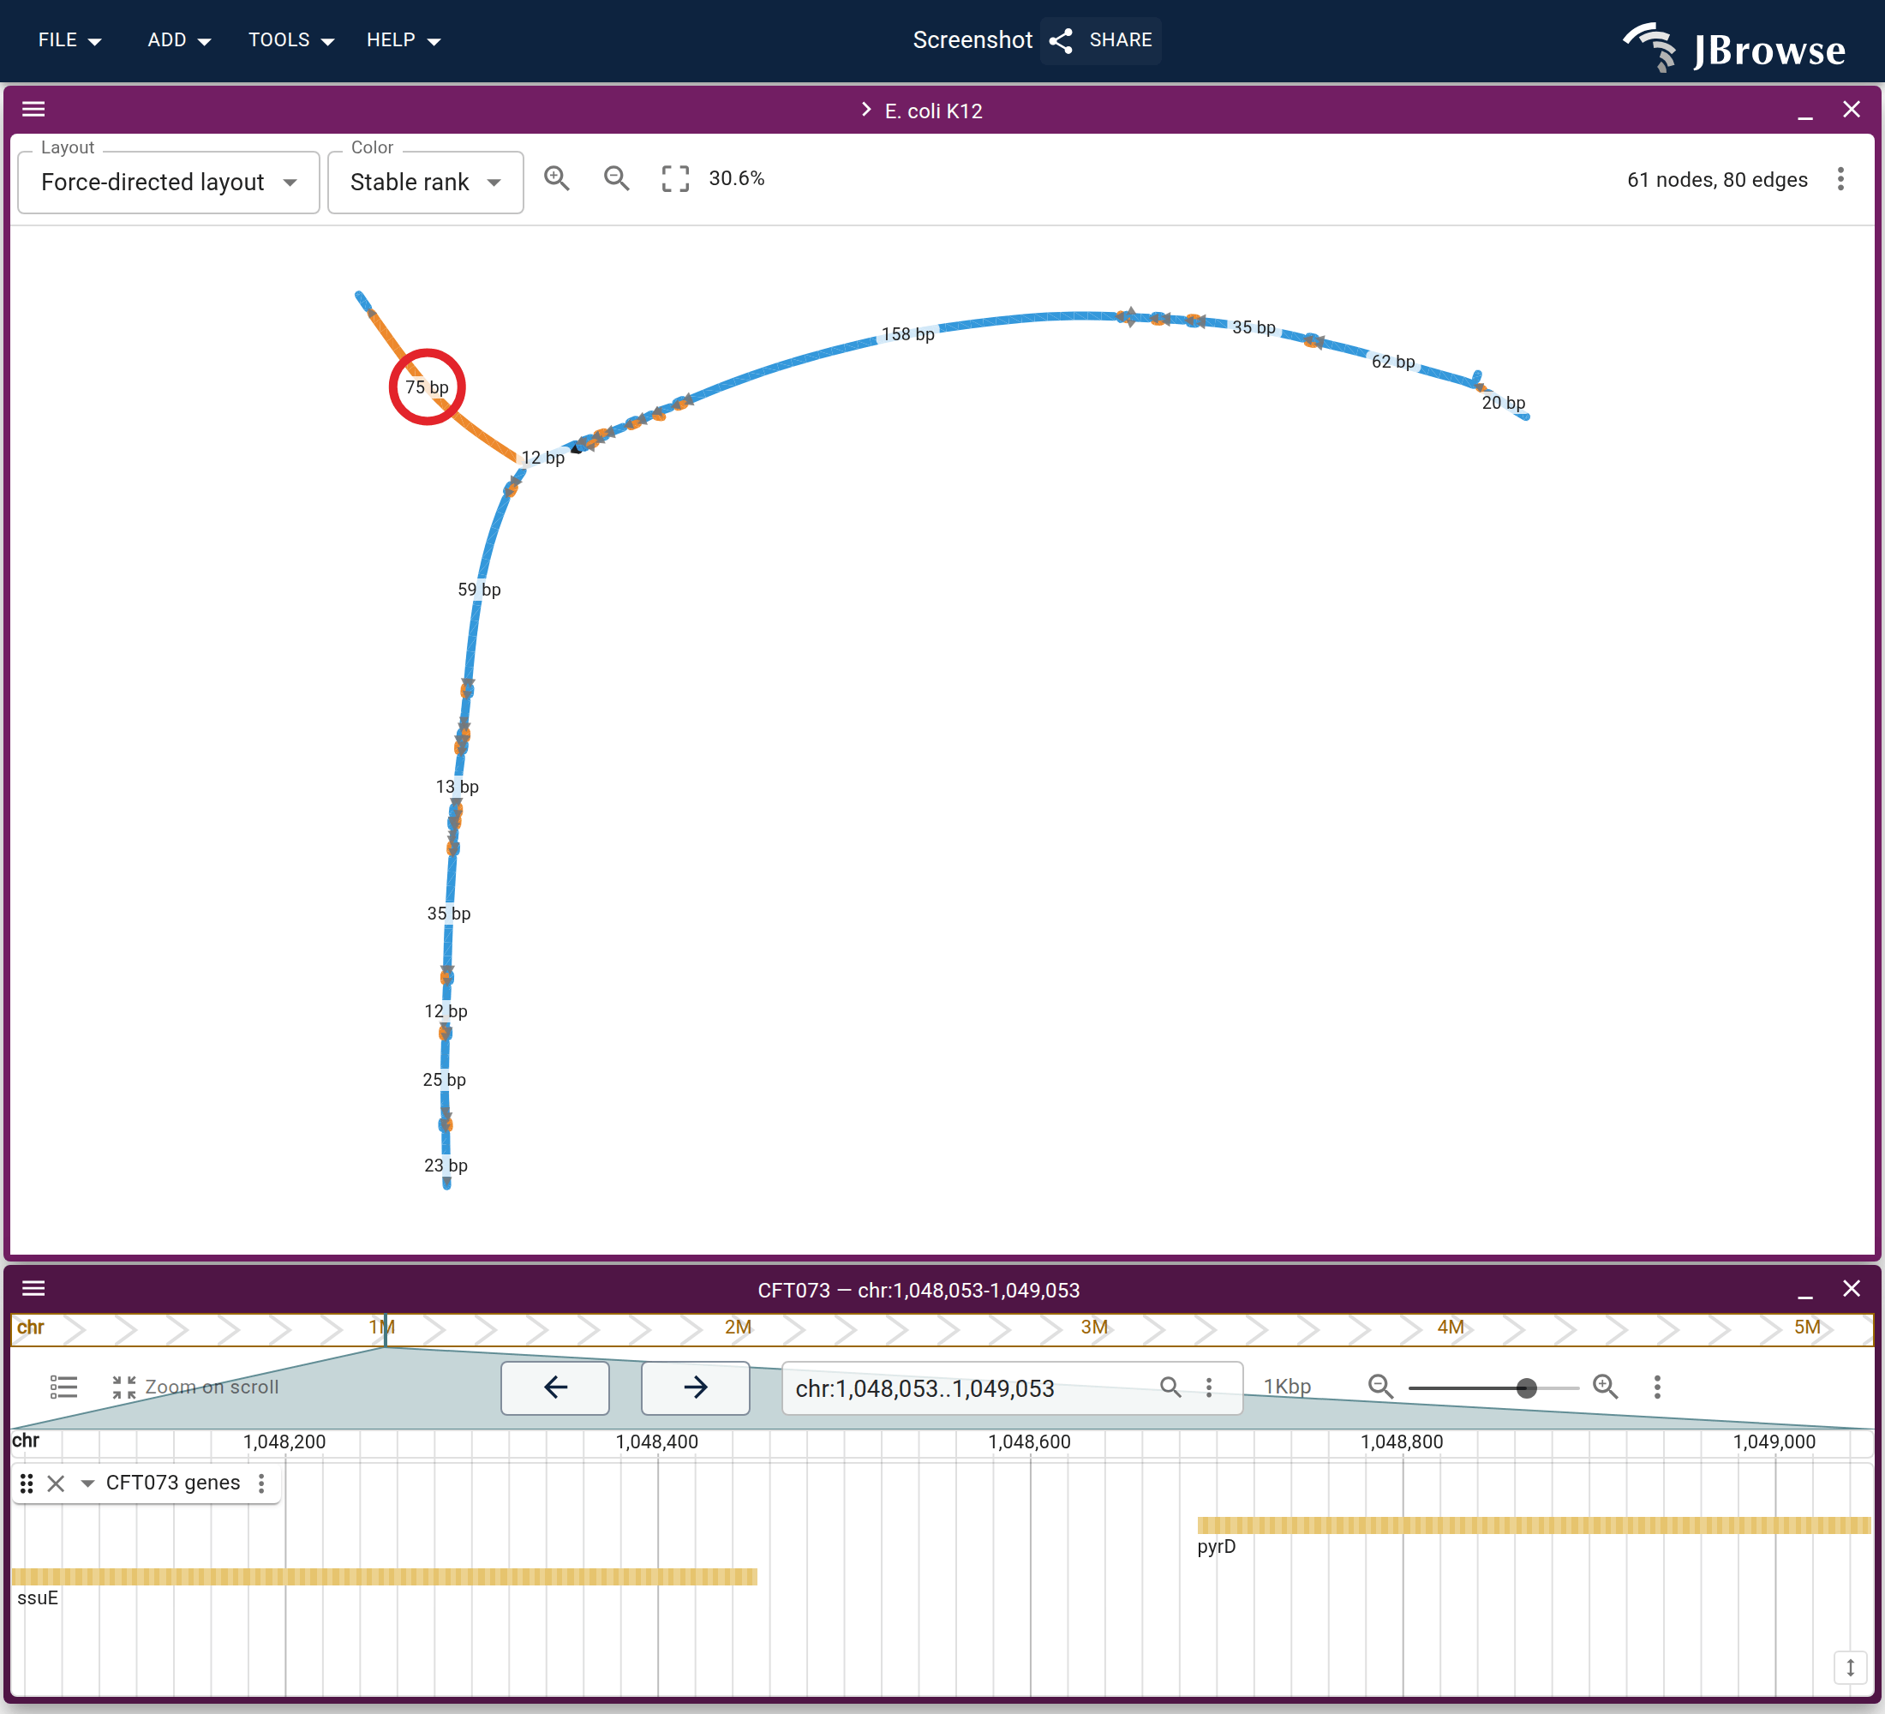Click the 23 bp node label
This screenshot has width=1885, height=1714.
446,1166
